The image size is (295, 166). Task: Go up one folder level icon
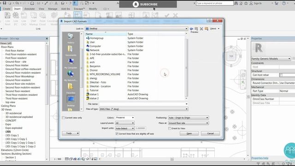click(x=196, y=29)
